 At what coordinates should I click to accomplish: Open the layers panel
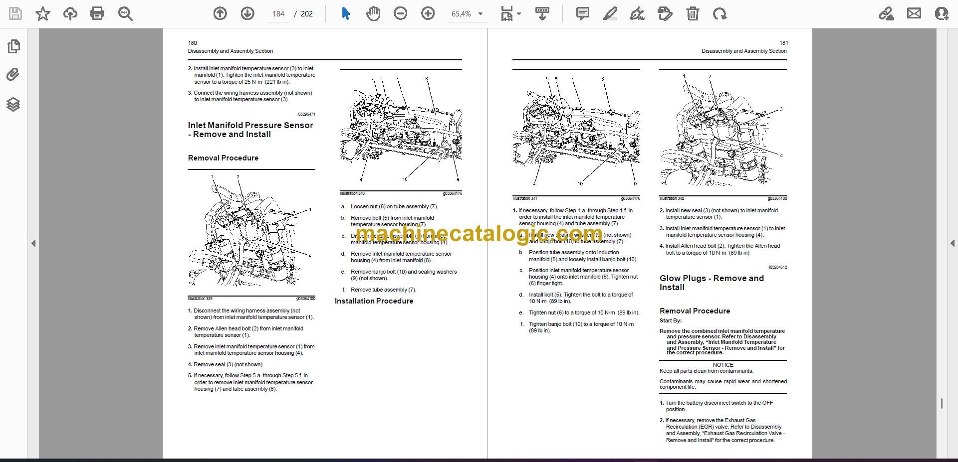tap(13, 104)
